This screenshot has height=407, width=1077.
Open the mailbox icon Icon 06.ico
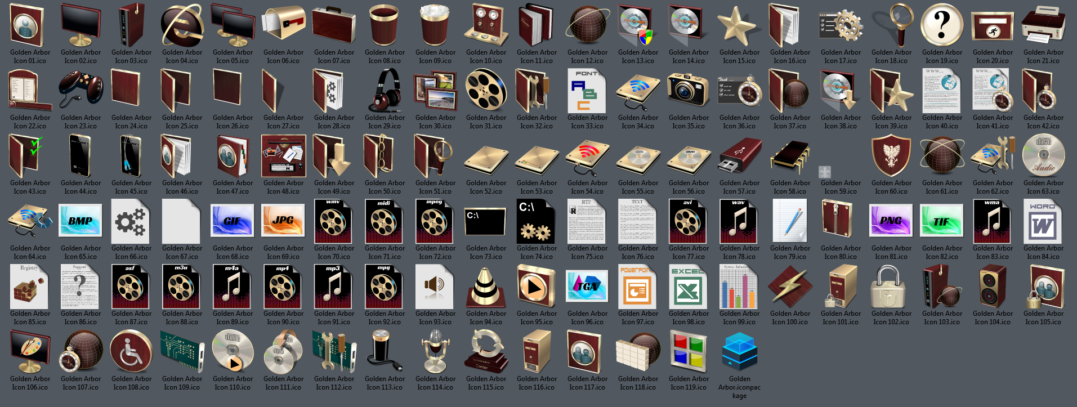click(283, 25)
